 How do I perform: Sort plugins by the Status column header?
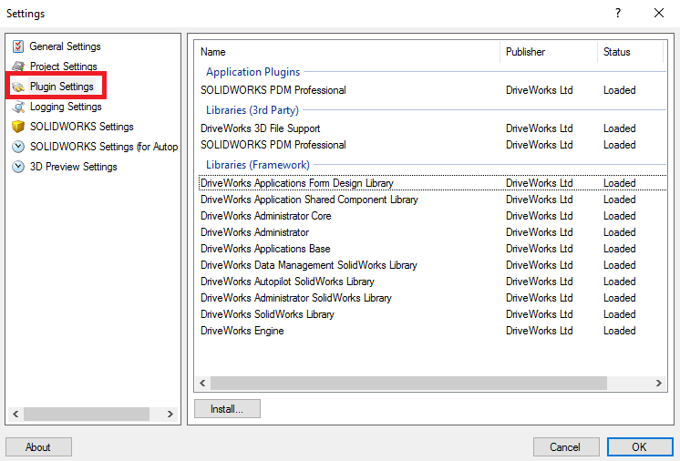point(630,52)
